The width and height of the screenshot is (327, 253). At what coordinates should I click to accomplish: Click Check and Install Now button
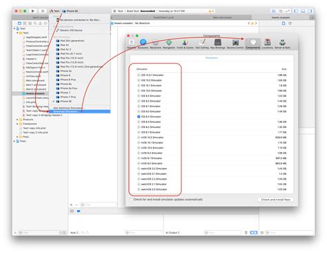click(x=275, y=200)
